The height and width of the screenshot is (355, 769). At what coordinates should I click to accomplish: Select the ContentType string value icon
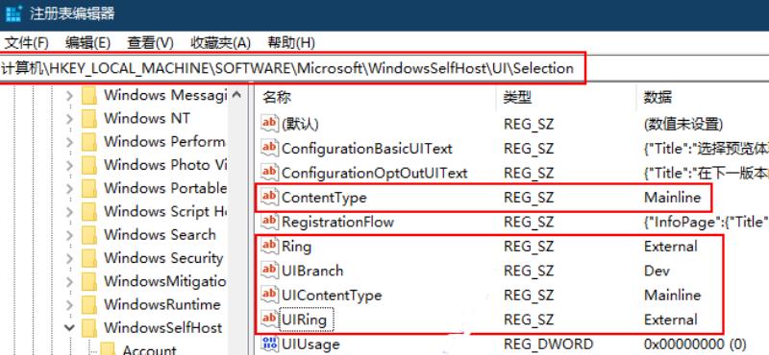tap(270, 198)
